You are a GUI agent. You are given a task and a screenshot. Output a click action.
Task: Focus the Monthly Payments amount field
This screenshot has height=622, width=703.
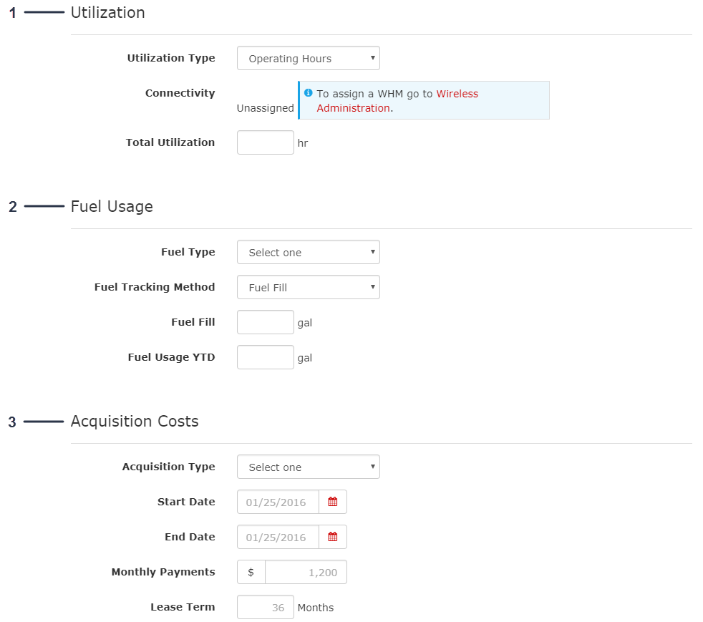coord(306,572)
